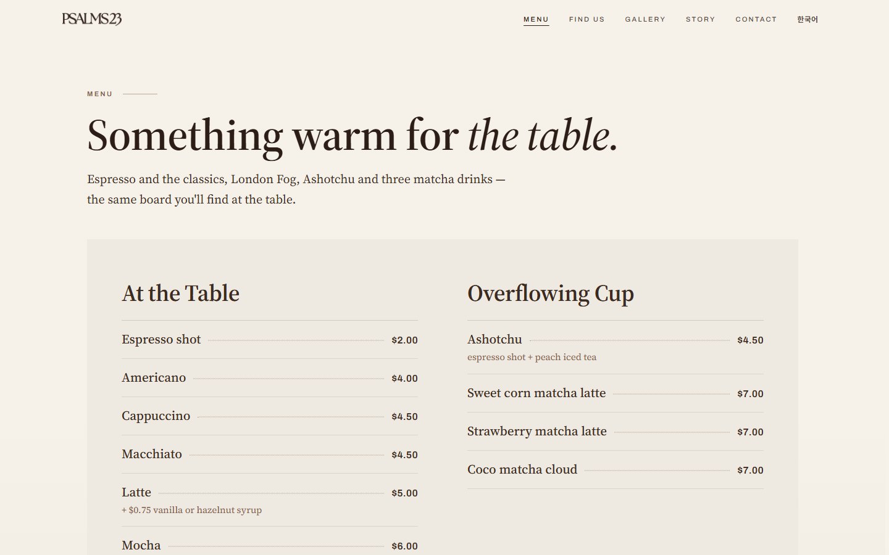Open the Menu nav link
Screen dimensions: 889x555
[x=536, y=19]
